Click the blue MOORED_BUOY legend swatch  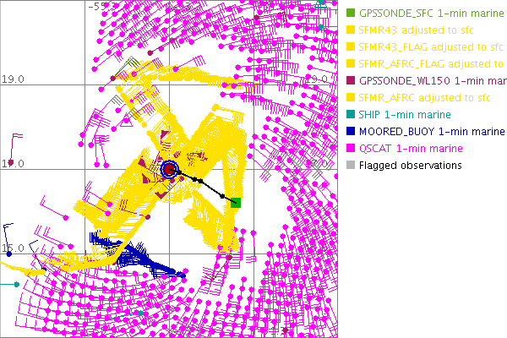coord(351,132)
